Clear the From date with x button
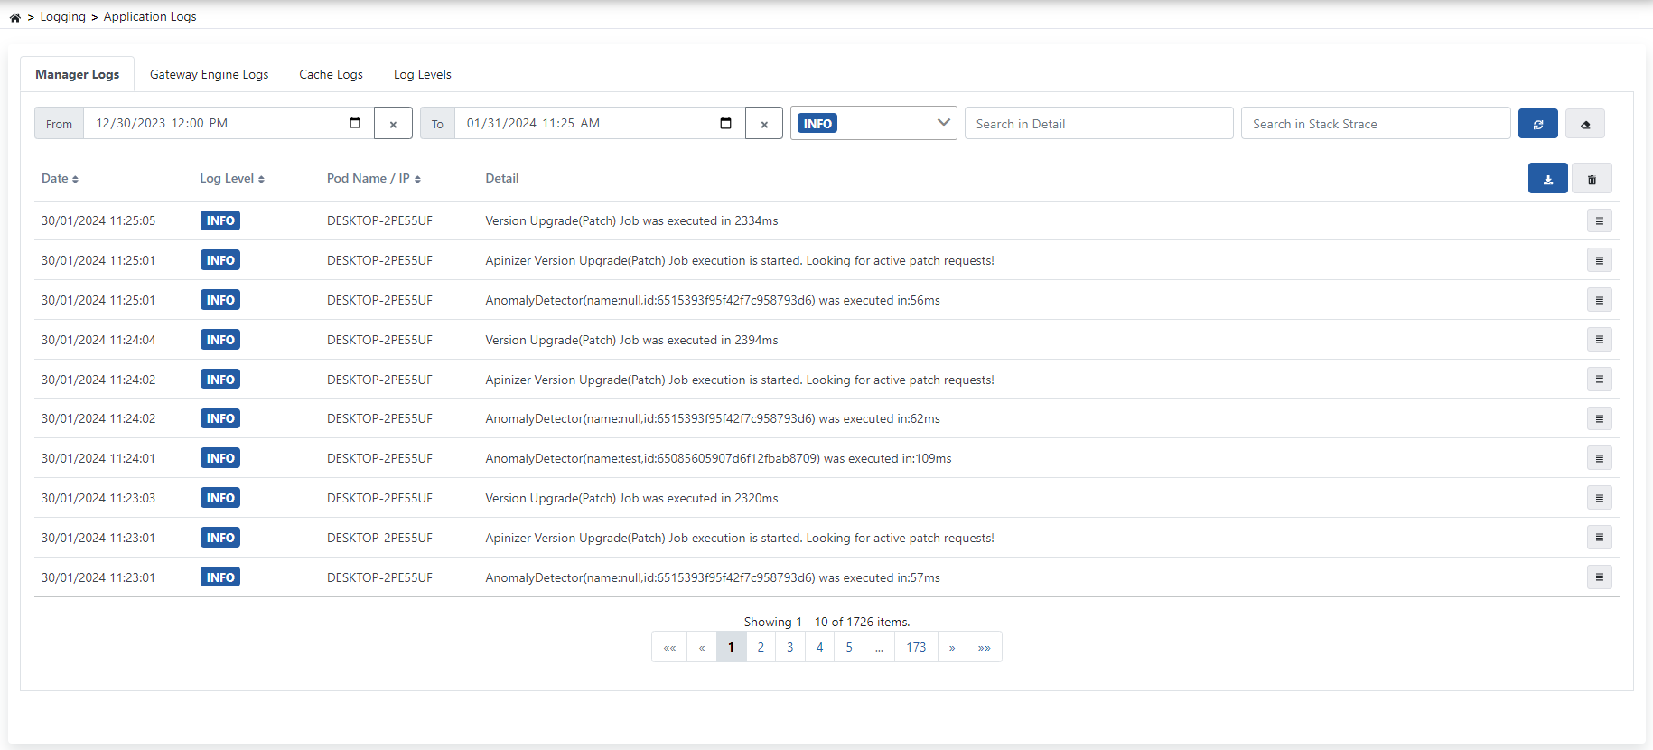This screenshot has width=1653, height=750. [393, 124]
